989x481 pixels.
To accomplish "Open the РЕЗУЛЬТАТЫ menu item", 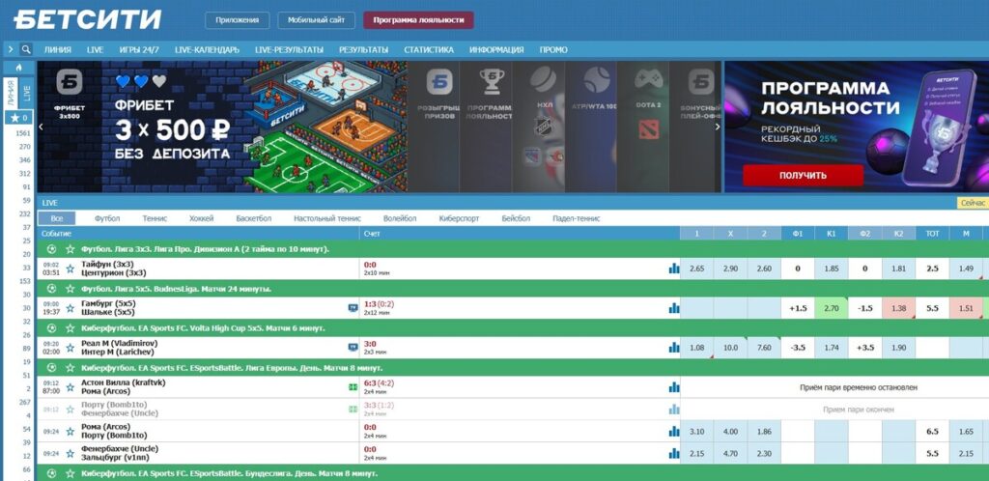I will 363,50.
